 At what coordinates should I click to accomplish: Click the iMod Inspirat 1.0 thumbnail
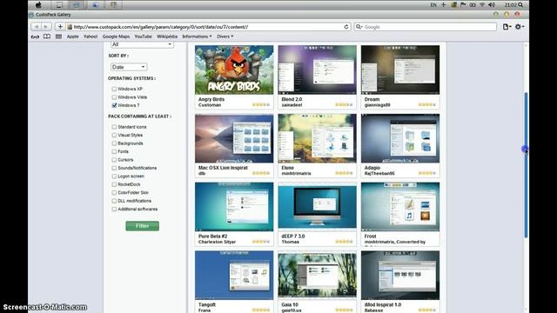(x=400, y=276)
